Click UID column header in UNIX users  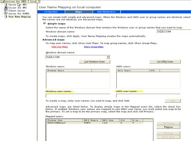pyautogui.click(x=154, y=71)
